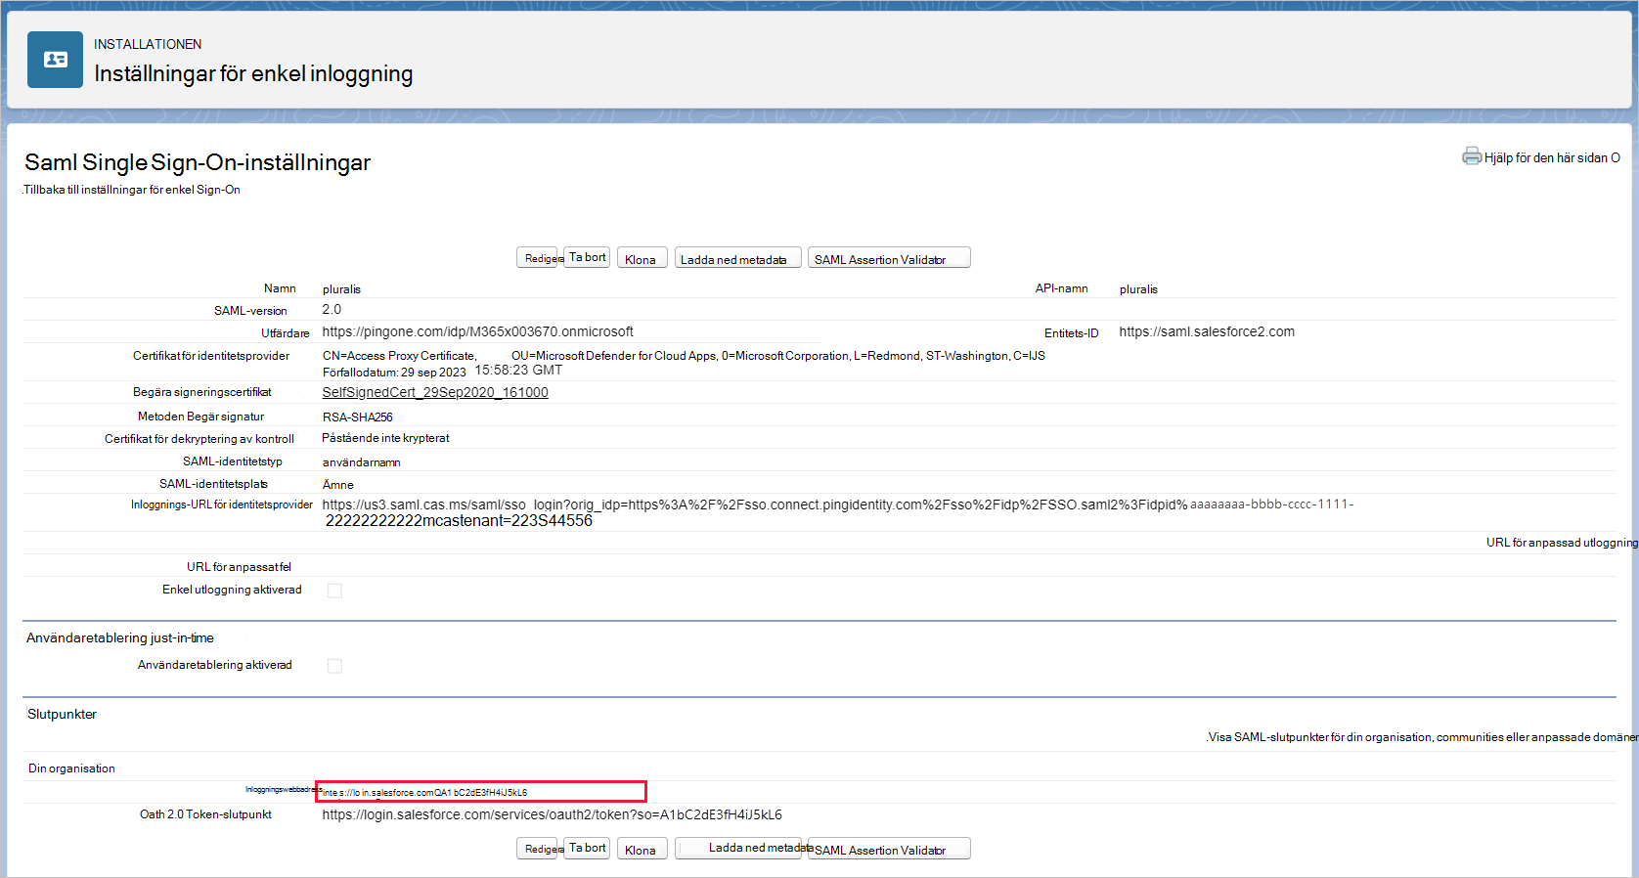Open the top SAML Assertion Validator button
1639x878 pixels.
coord(889,258)
